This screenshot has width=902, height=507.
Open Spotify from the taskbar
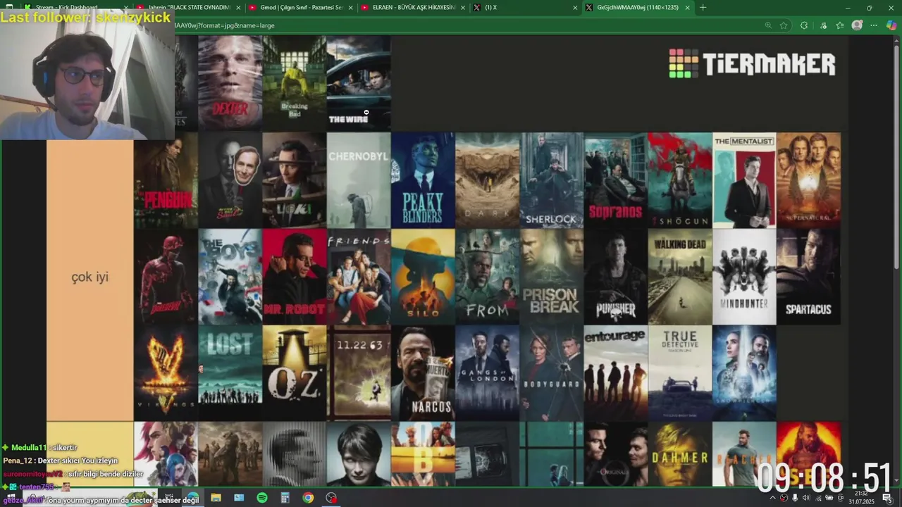262,498
